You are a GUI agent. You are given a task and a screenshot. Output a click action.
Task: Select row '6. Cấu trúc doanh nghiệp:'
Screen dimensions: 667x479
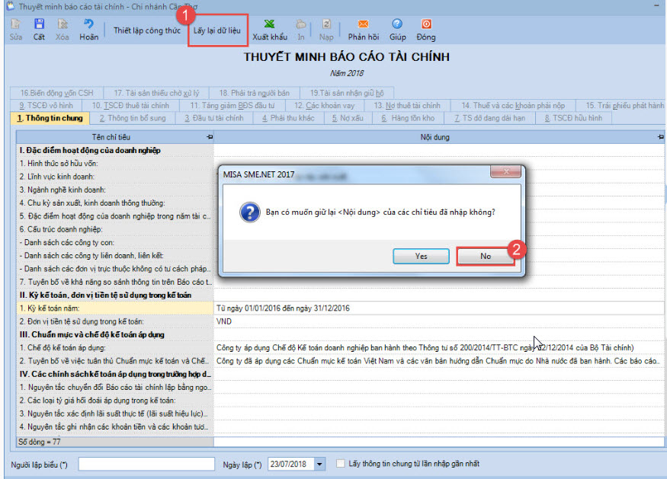coord(115,229)
